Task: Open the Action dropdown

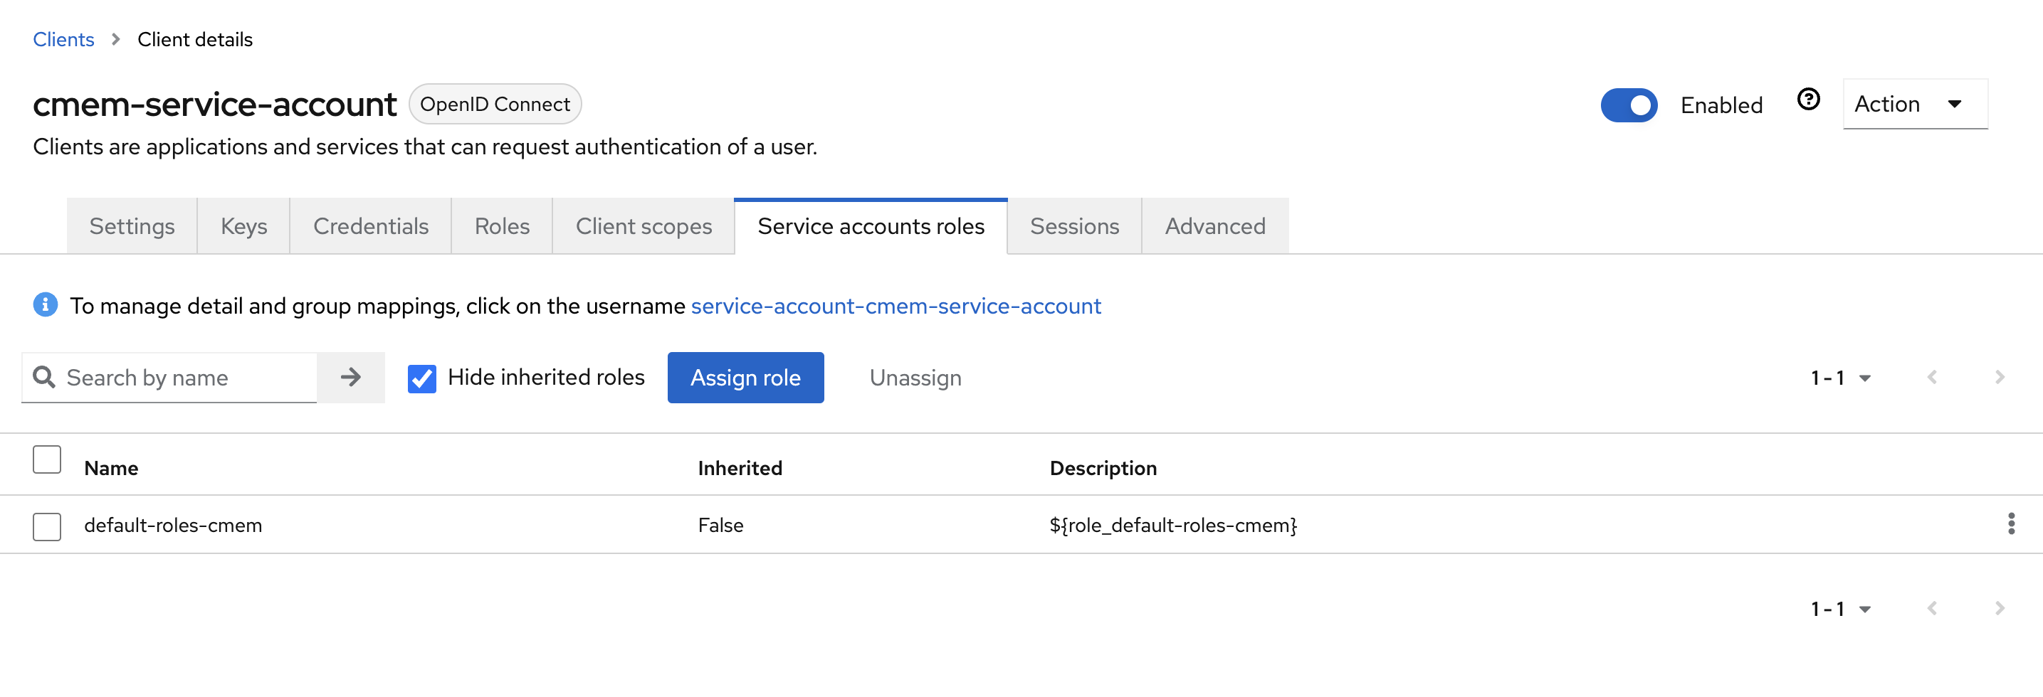Action: 1915,103
